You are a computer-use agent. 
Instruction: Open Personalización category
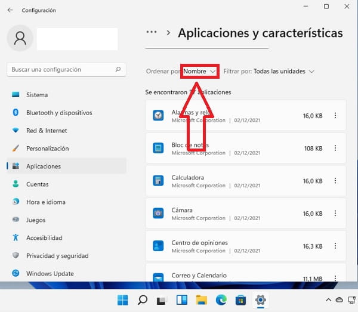[x=66, y=149]
